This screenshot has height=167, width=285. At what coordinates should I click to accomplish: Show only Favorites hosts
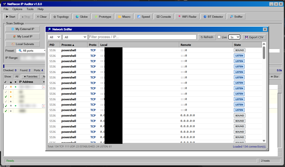tap(30, 76)
